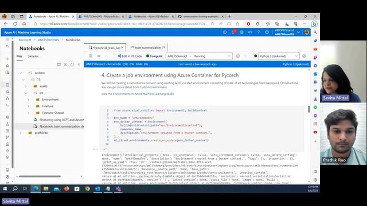Viewport: 367px width, 206px height.
Task: Switch to onnxruntime training examples browser tab
Action: point(201,17)
